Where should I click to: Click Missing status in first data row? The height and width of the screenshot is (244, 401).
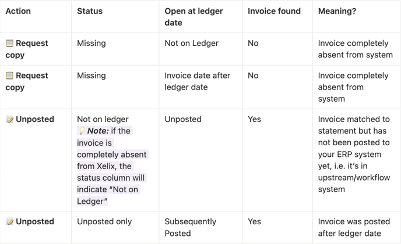tap(92, 43)
